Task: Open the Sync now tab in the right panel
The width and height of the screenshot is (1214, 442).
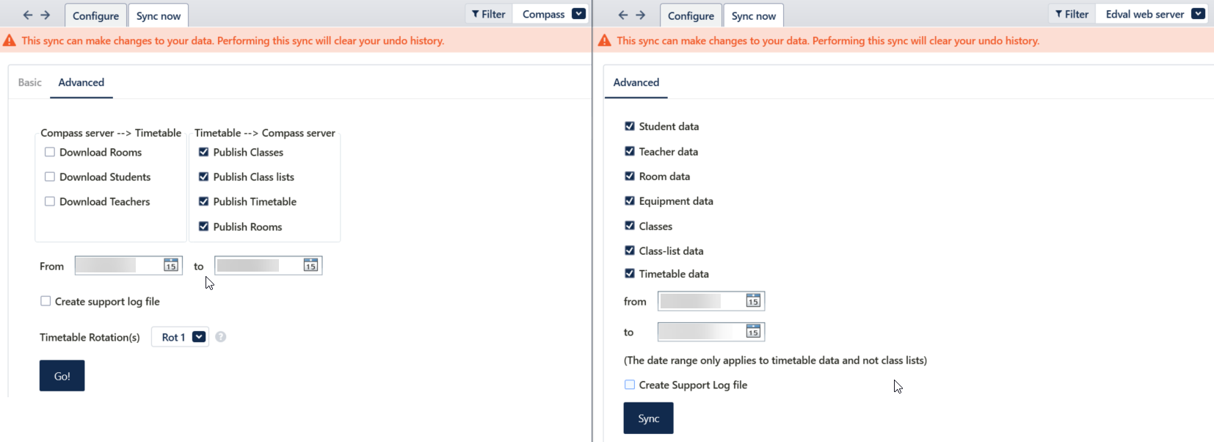Action: [x=754, y=15]
